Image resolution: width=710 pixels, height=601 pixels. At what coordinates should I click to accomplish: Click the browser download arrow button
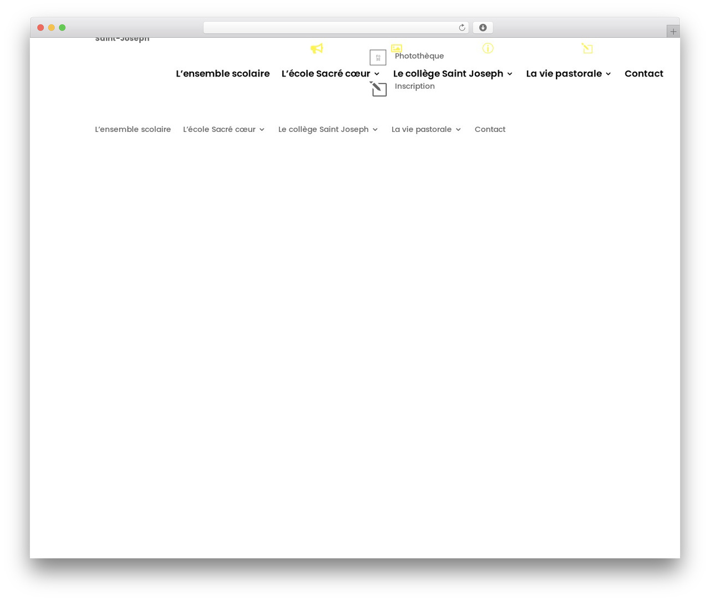[483, 28]
